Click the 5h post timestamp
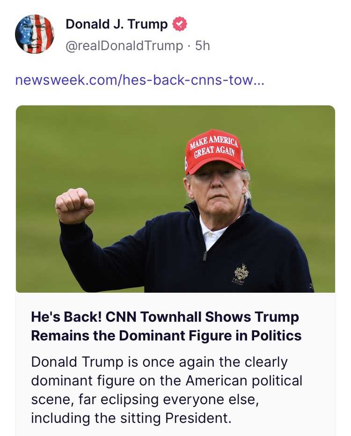Viewport: 351px width, 436px height. 202,45
